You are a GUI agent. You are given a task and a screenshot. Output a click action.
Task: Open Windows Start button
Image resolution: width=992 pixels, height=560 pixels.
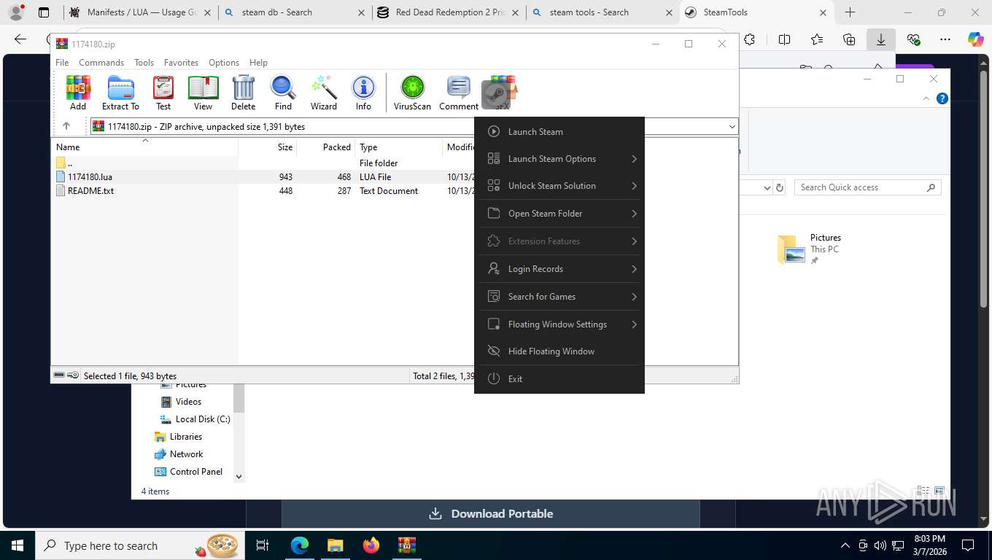[17, 545]
